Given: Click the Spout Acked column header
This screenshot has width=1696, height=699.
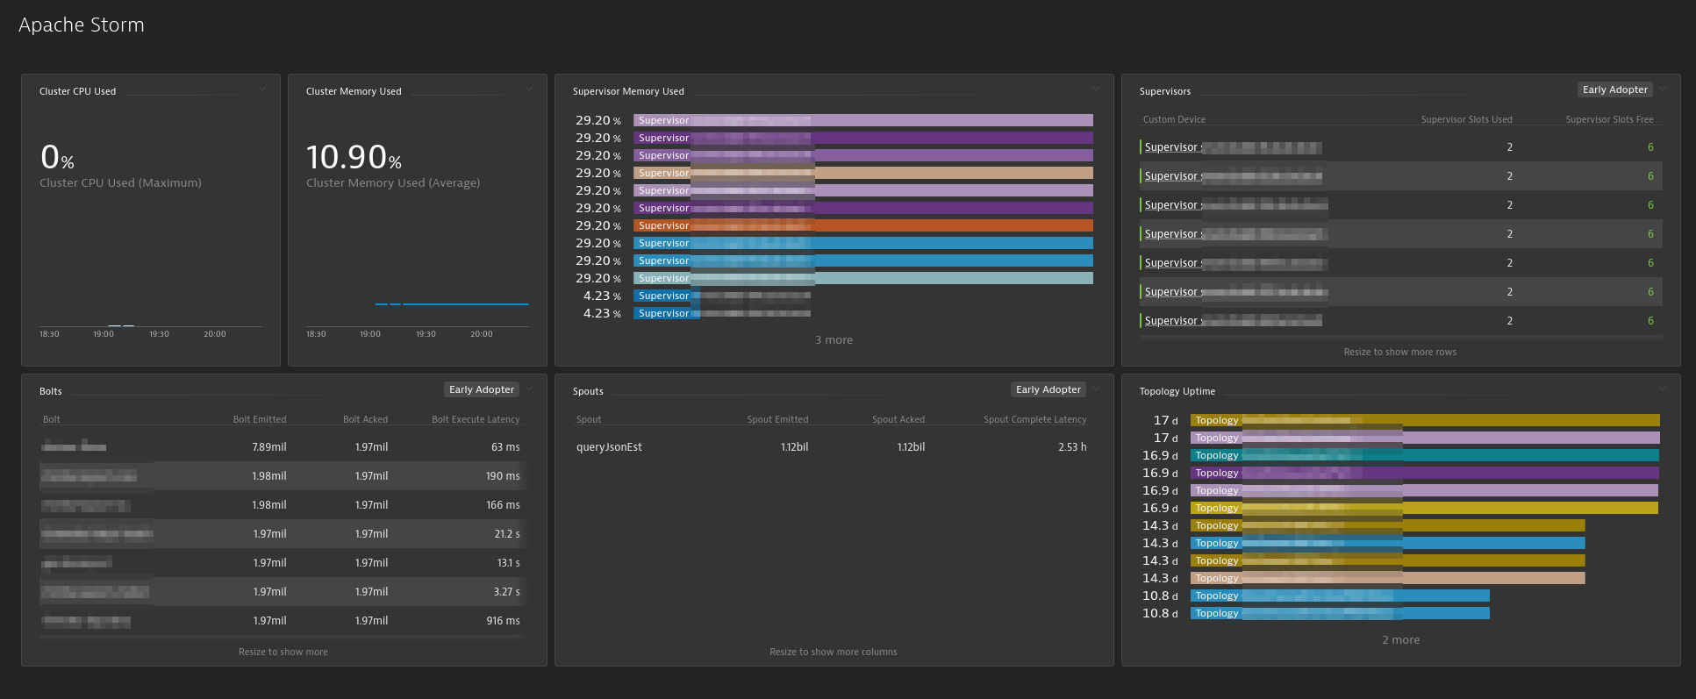Looking at the screenshot, I should click(x=898, y=419).
